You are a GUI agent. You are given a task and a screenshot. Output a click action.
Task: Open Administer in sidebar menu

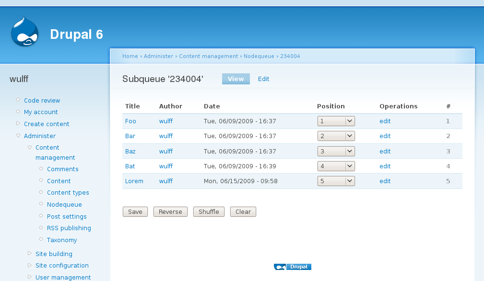(40, 136)
